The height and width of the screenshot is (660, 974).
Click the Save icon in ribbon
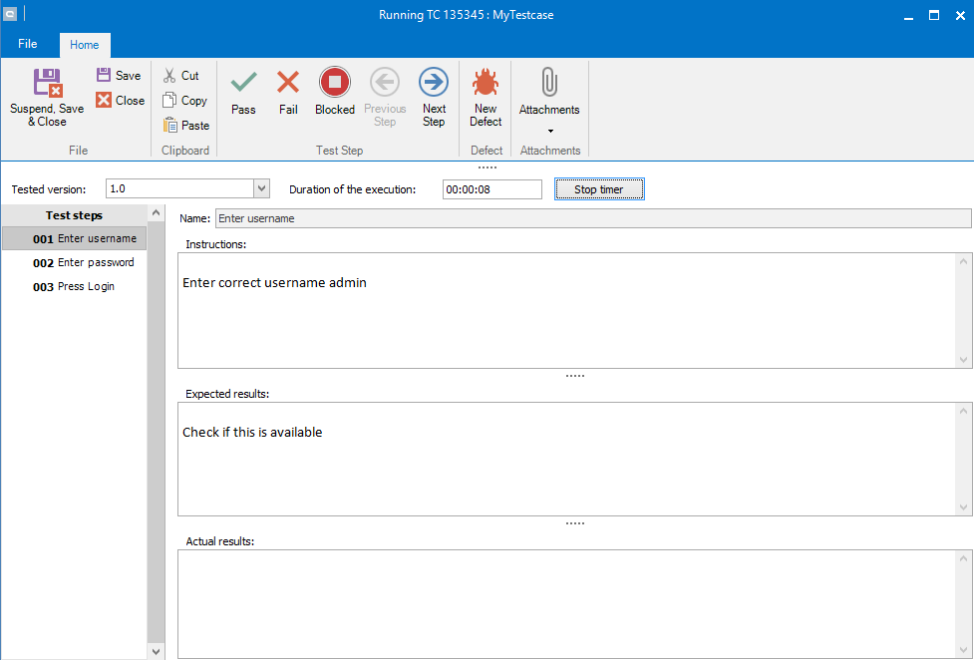coord(104,76)
